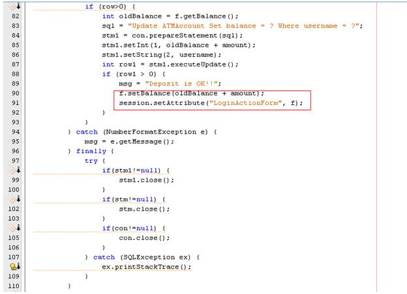Click 'int row1 = stm1.executeUpdate();' line

click(170, 65)
